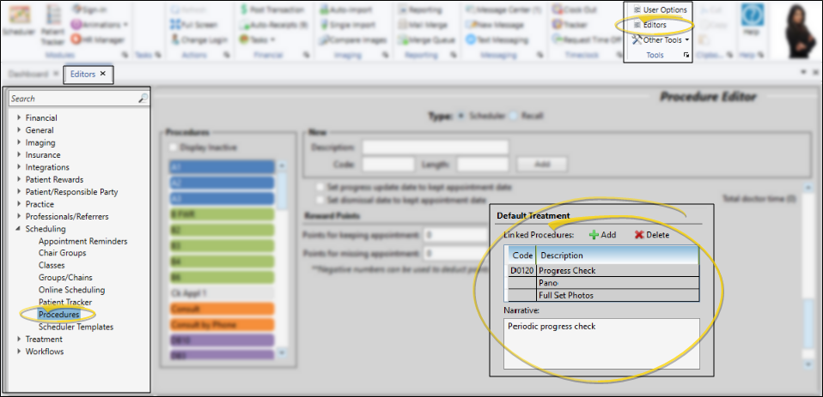Click the search magnifier icon

[143, 99]
